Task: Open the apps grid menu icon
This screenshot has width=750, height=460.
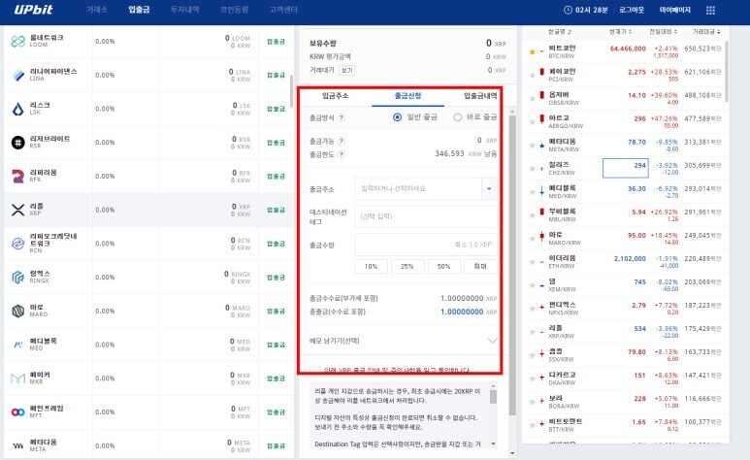Action: coord(710,10)
